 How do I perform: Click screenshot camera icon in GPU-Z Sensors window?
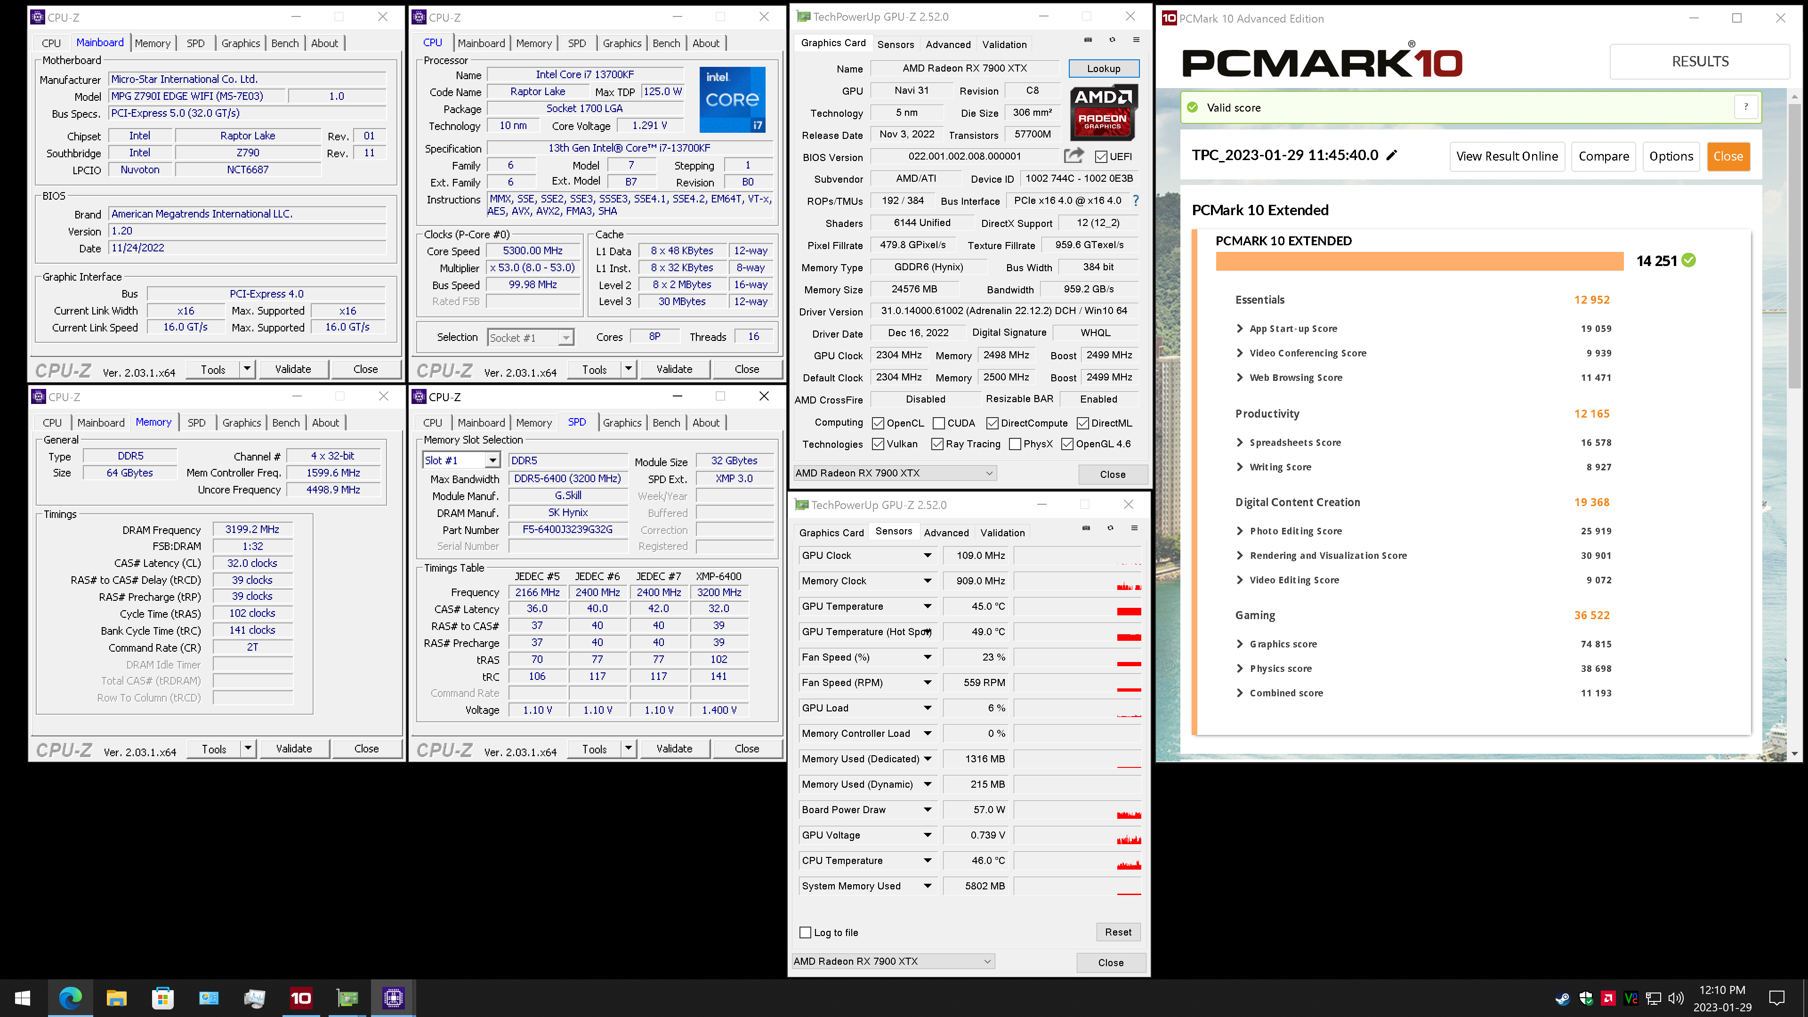tap(1086, 528)
